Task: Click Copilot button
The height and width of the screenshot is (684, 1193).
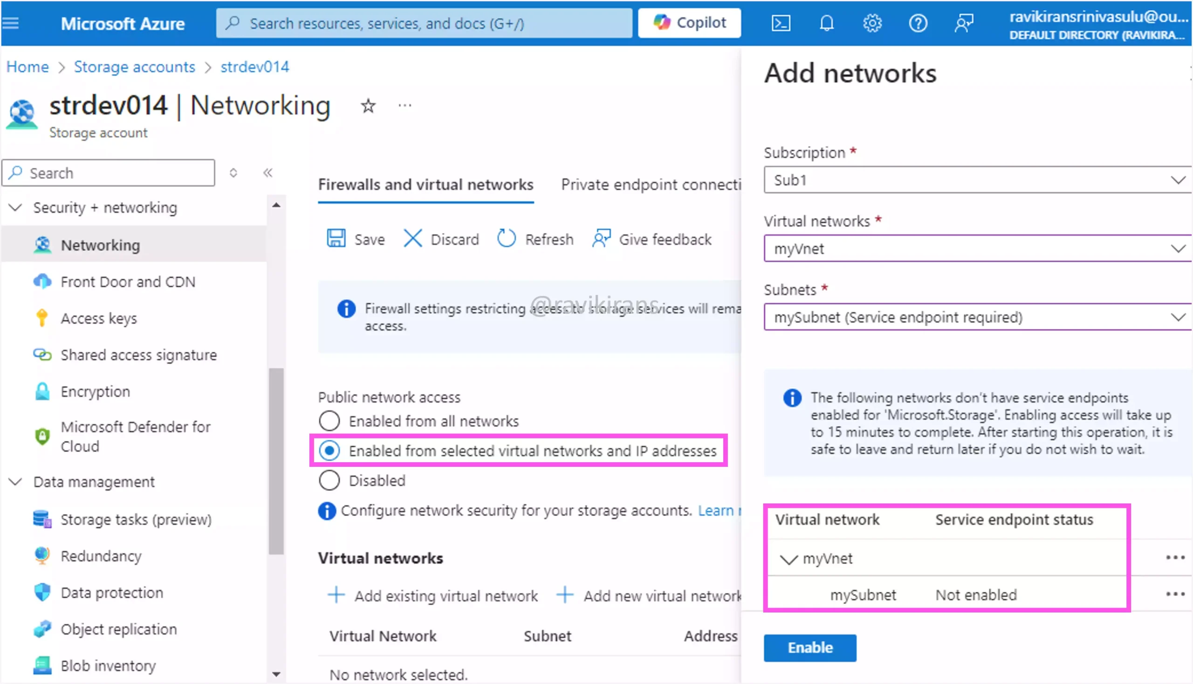Action: [689, 22]
